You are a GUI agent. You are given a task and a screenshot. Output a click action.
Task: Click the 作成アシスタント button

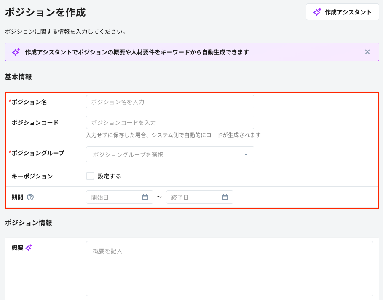pyautogui.click(x=342, y=12)
